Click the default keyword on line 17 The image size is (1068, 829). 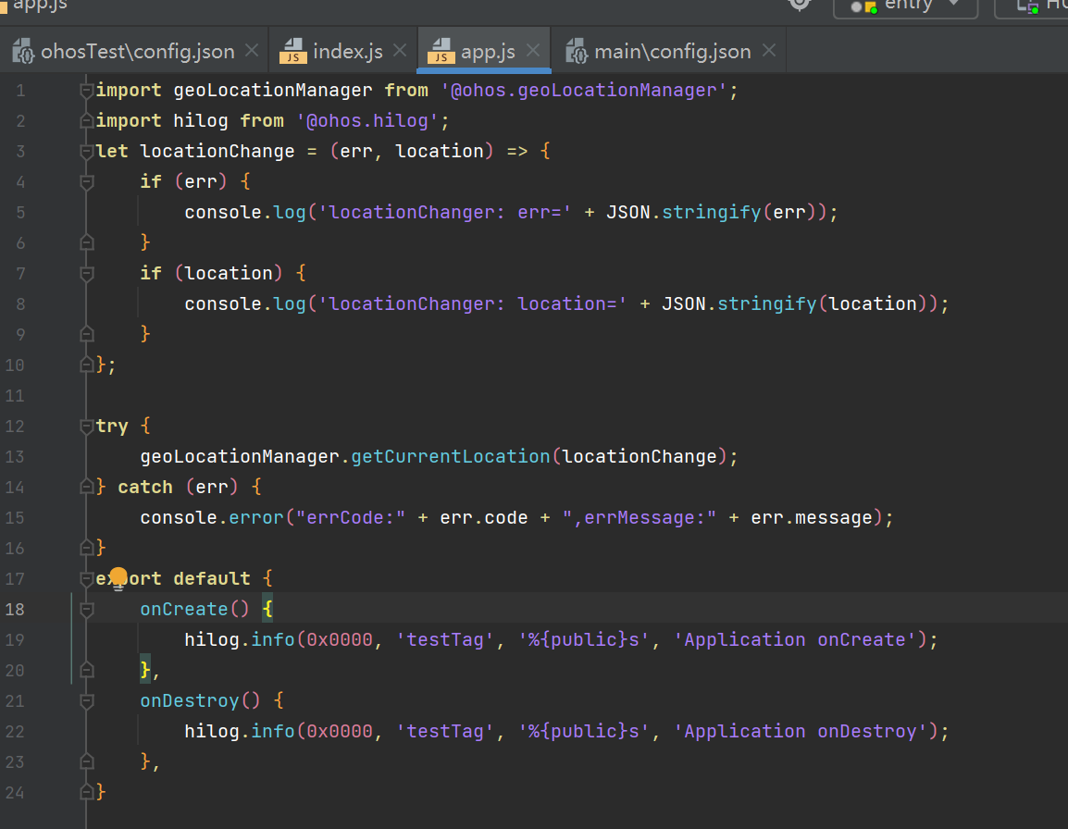[212, 578]
